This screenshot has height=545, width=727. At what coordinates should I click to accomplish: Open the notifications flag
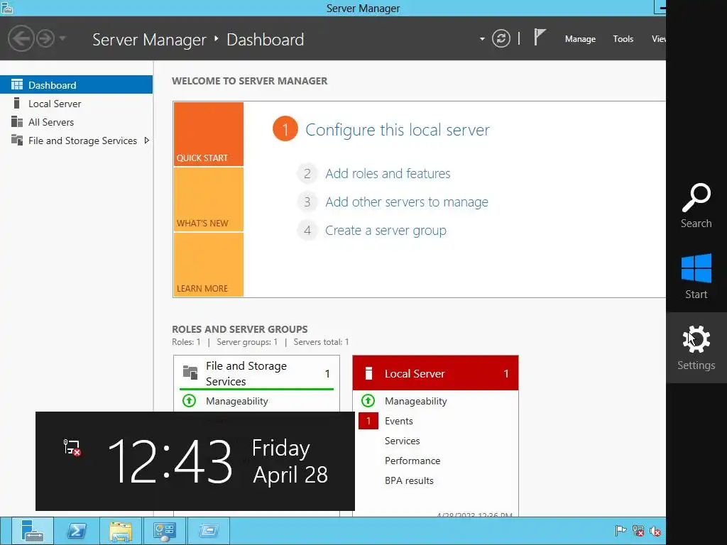point(540,37)
